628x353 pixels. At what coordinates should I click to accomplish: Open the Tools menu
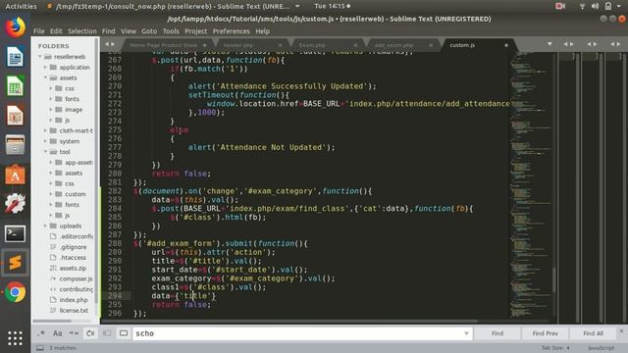click(171, 31)
